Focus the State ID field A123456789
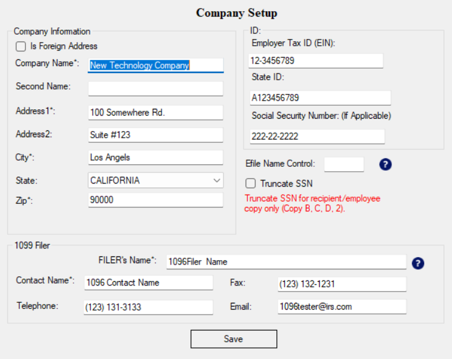Viewport: 452px width, 359px height. coord(320,98)
